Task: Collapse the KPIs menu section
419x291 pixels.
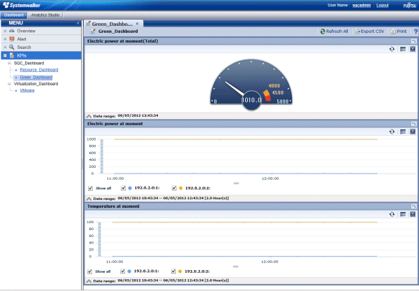Action: click(5, 55)
